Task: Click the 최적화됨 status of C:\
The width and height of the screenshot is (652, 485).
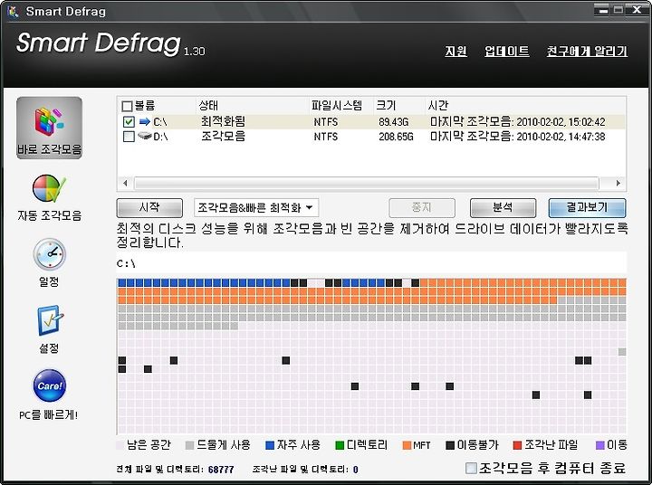Action: coord(223,121)
